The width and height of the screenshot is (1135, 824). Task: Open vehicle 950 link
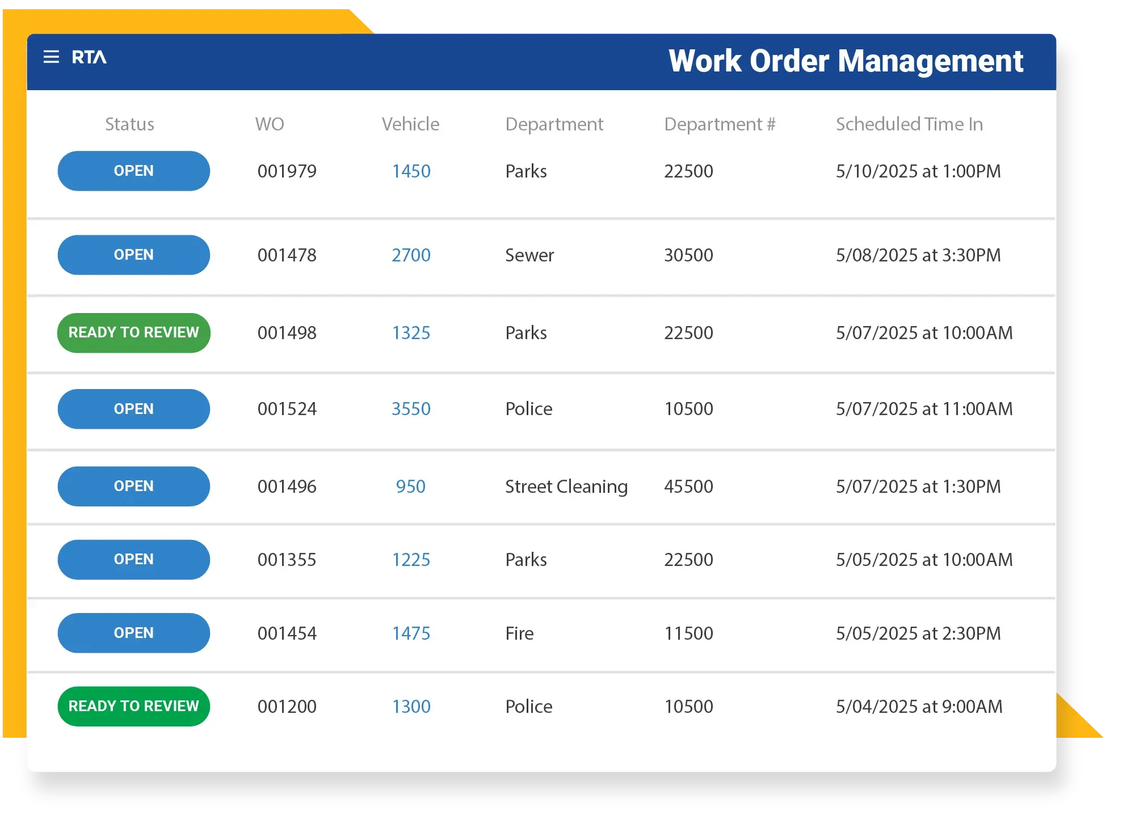pos(411,487)
